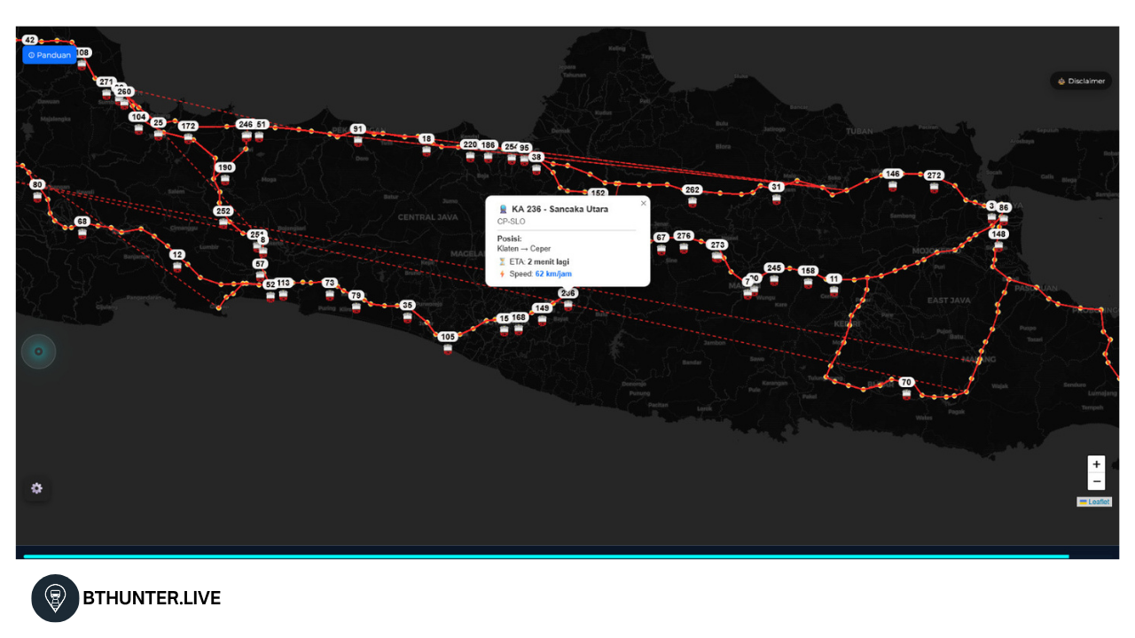Viewport: 1135px width, 638px height.
Task: Click train marker 272 near Surabaya
Action: click(934, 175)
